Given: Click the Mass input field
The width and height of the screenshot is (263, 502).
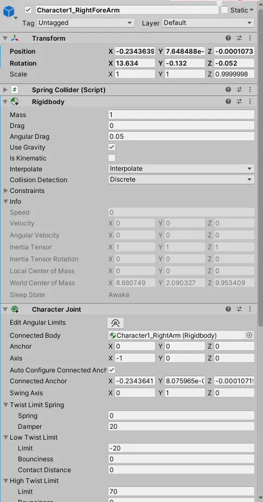Looking at the screenshot, I should (181, 114).
